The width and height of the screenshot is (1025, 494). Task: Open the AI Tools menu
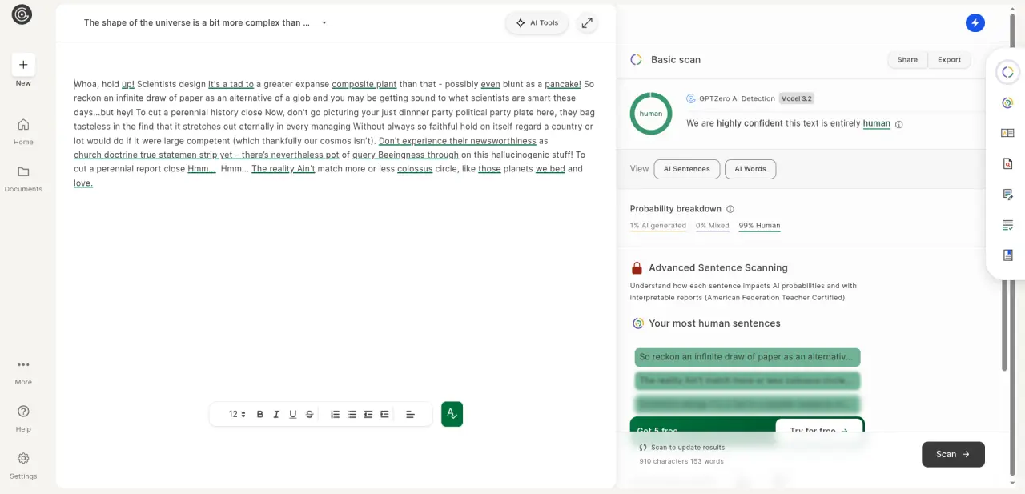point(537,23)
